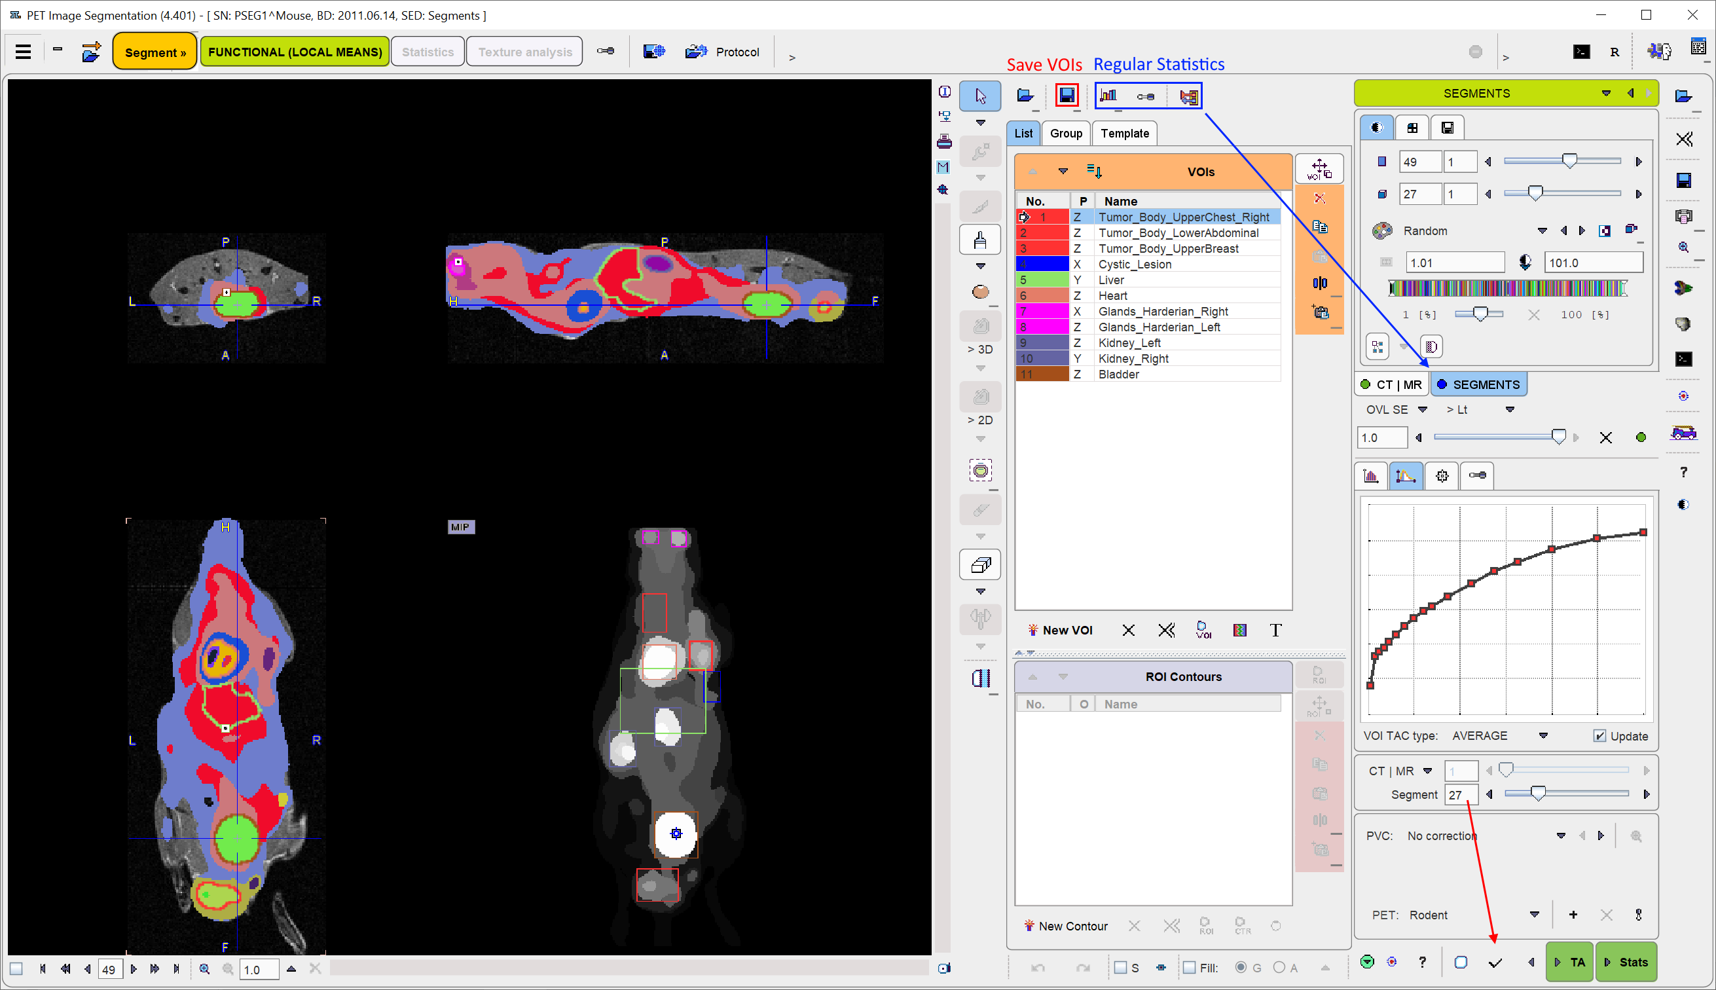Image resolution: width=1716 pixels, height=990 pixels.
Task: Open the regular statistics chart icon
Action: 1109,96
